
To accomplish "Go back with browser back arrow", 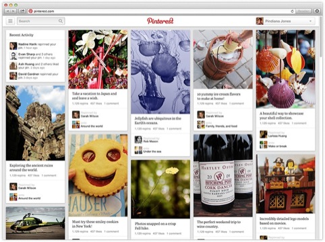I will tap(7, 11).
